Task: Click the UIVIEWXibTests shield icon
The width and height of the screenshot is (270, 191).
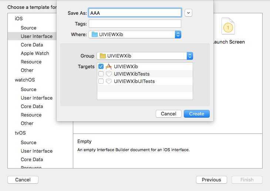Action: pyautogui.click(x=109, y=74)
